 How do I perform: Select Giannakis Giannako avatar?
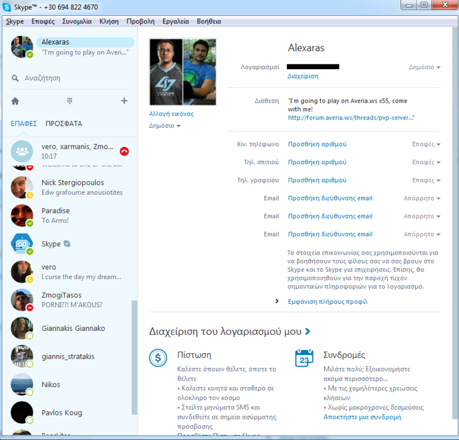point(22,328)
